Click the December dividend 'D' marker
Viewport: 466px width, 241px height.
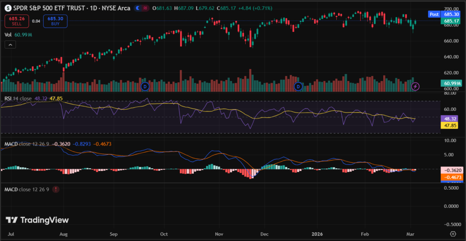point(299,86)
